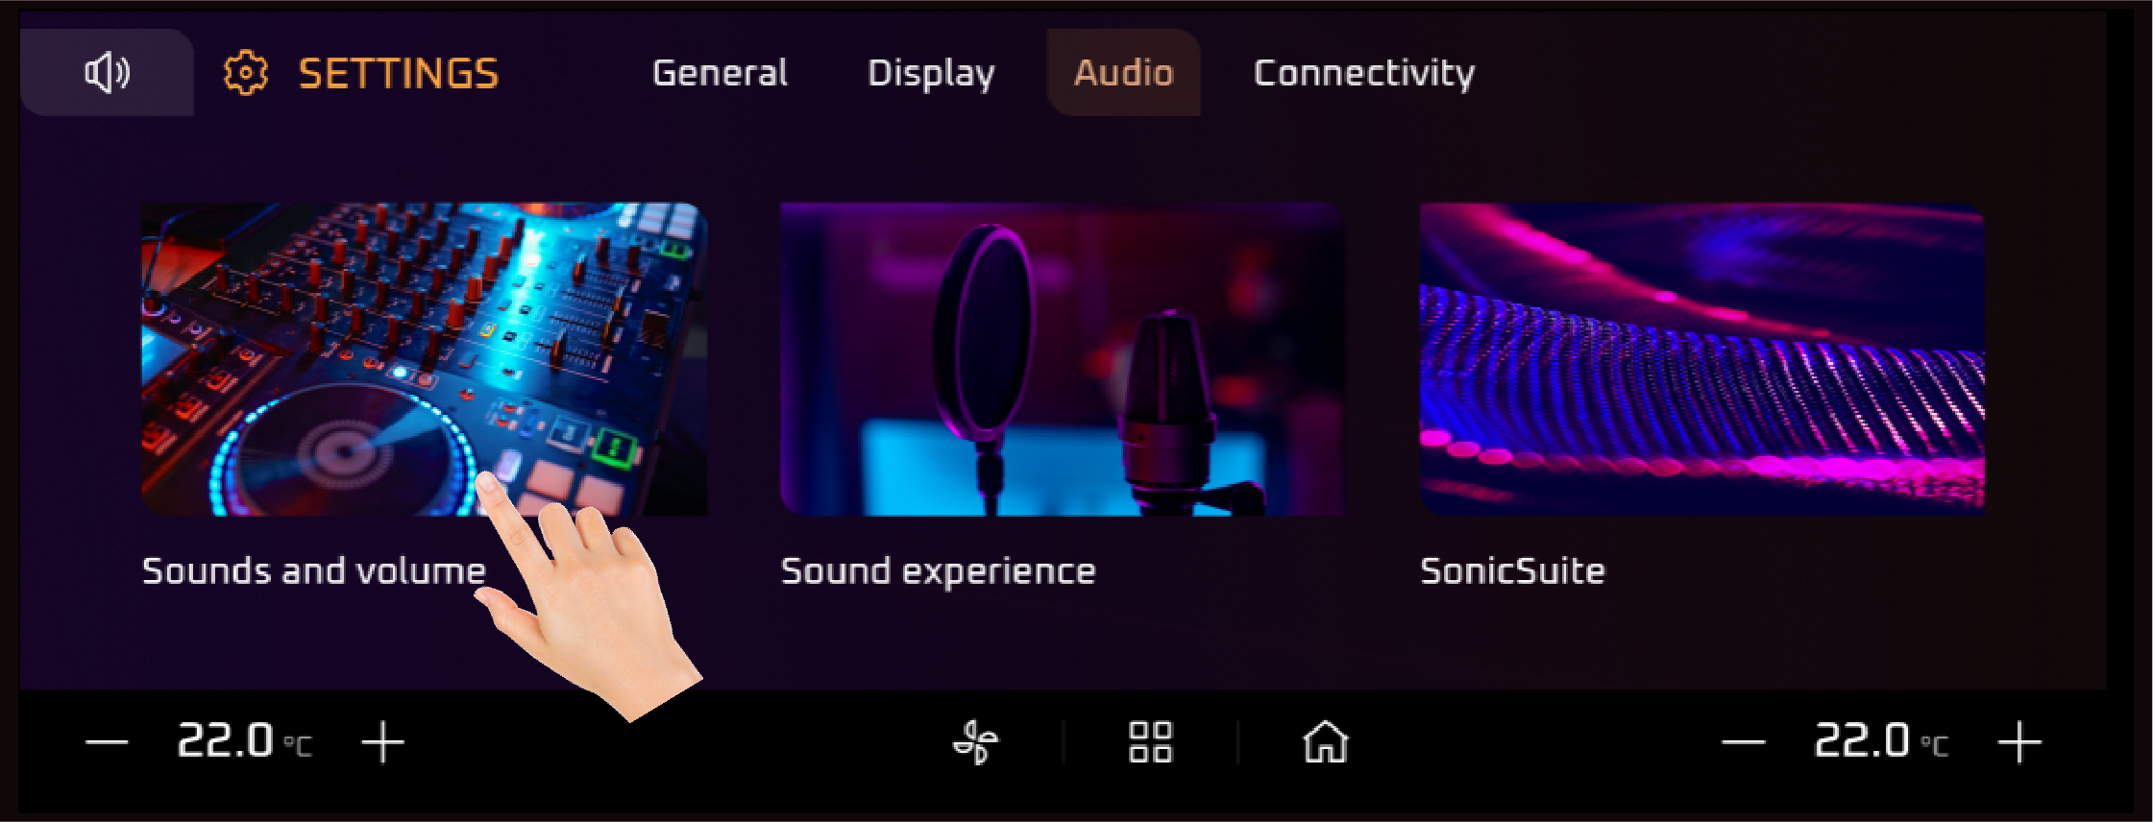Go to the home screen
The width and height of the screenshot is (2153, 822).
1325,742
